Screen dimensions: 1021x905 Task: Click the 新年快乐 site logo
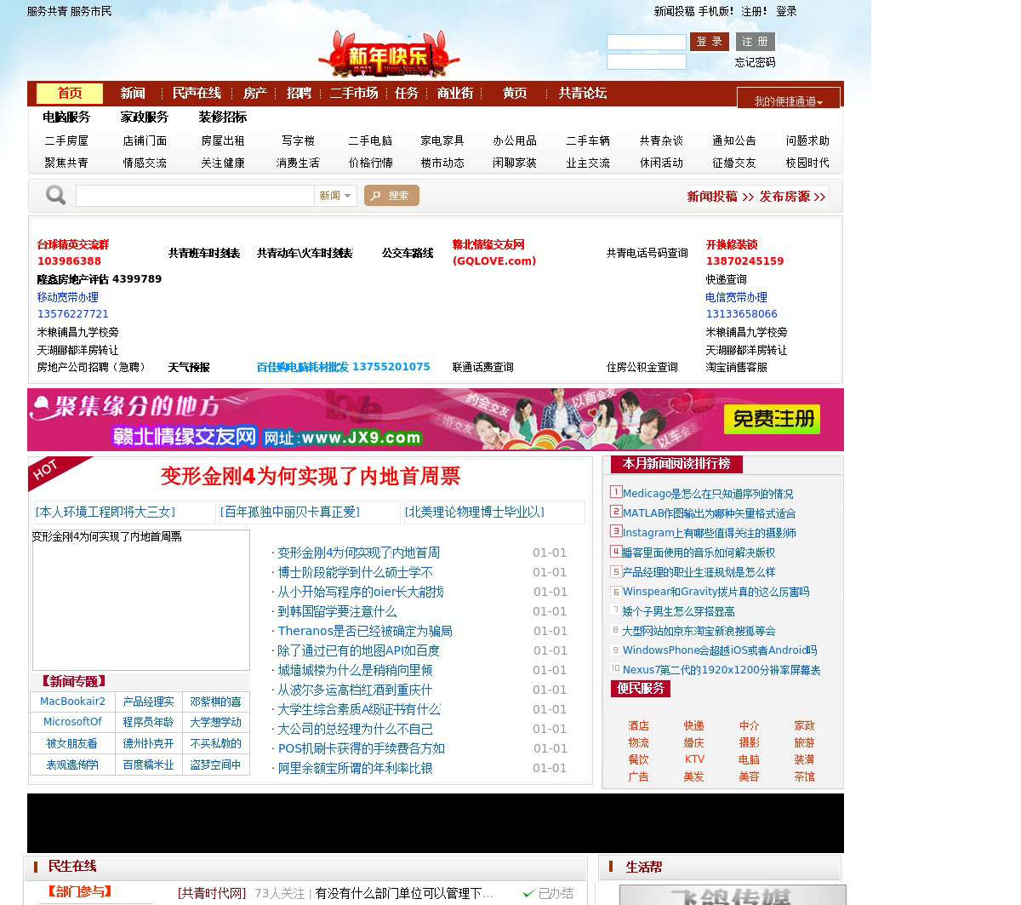[x=389, y=55]
